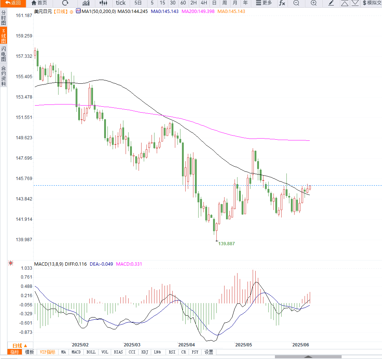Choose the 30-minute timeframe
Screen dimensions: 382x359
click(173, 3)
